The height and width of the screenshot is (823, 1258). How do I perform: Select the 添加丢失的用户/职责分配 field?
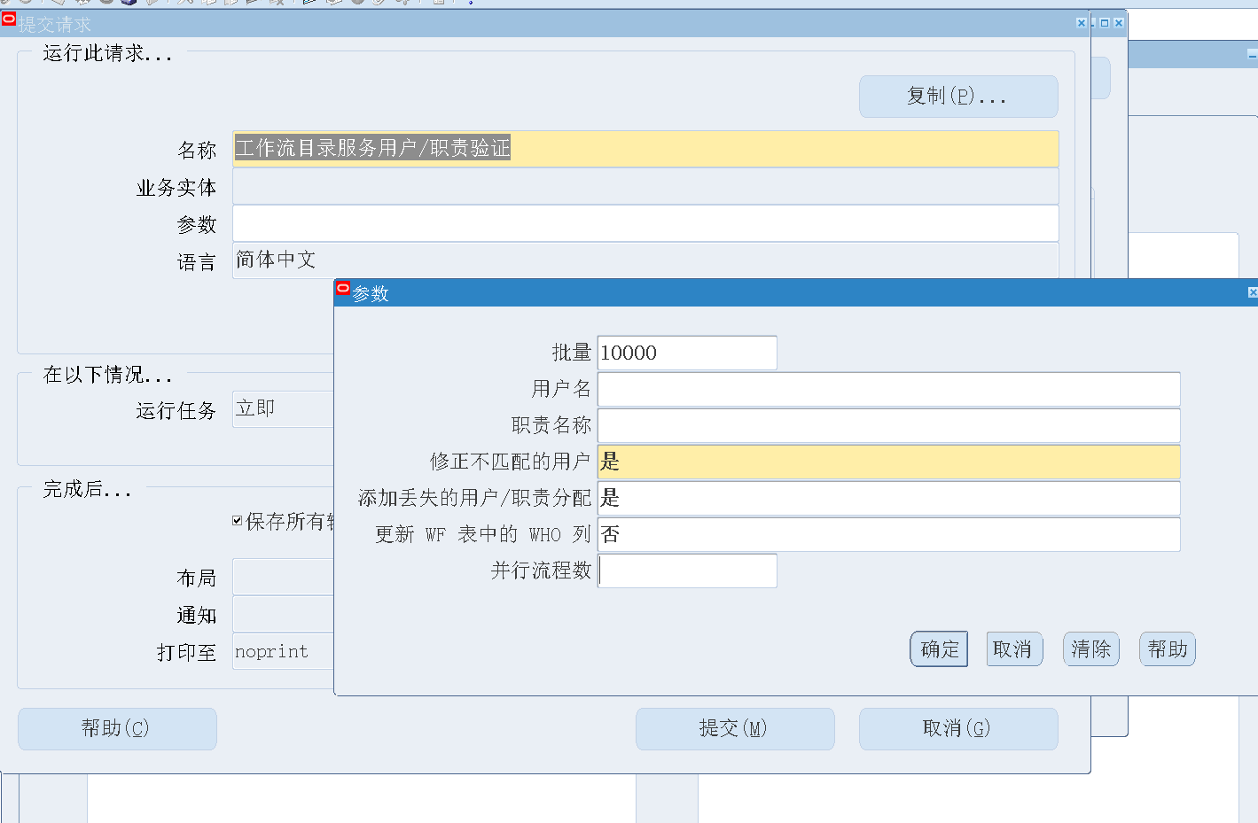click(x=888, y=498)
